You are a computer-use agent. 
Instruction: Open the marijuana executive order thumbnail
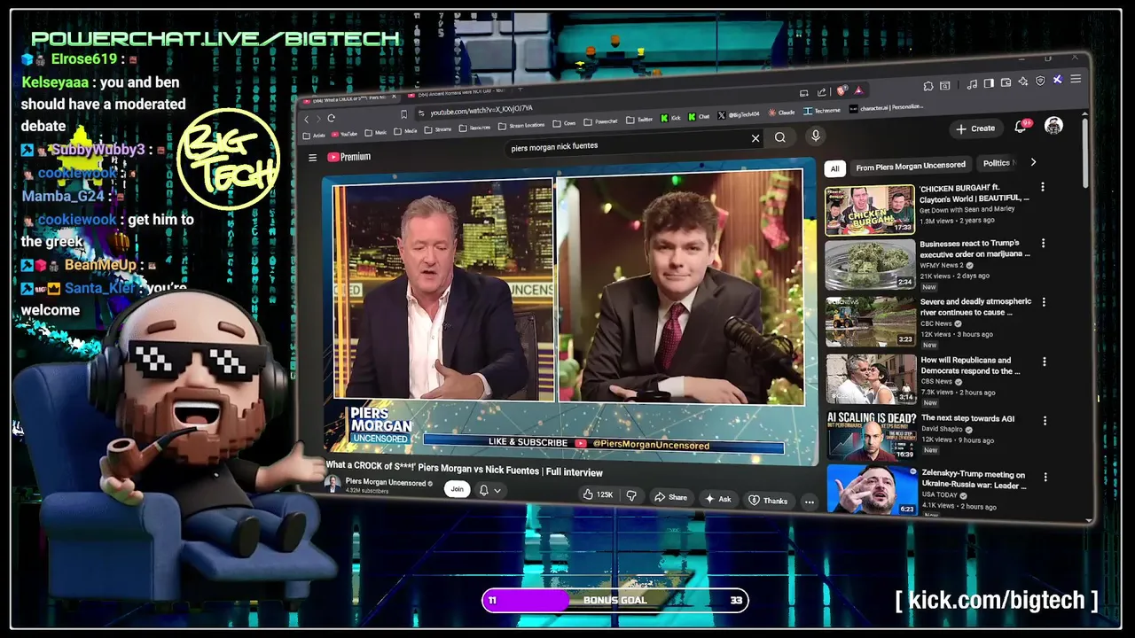[870, 264]
